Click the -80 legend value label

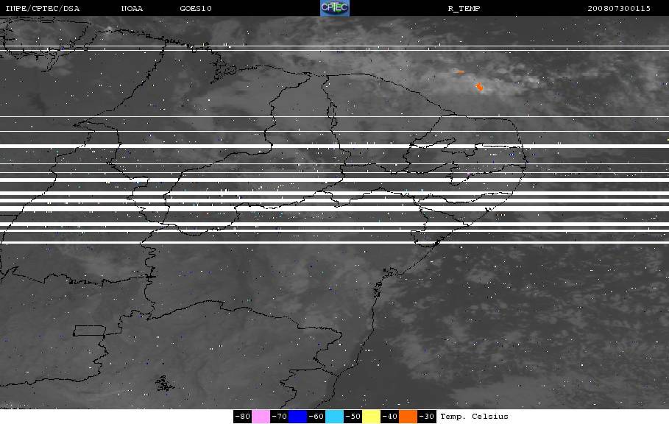[242, 417]
